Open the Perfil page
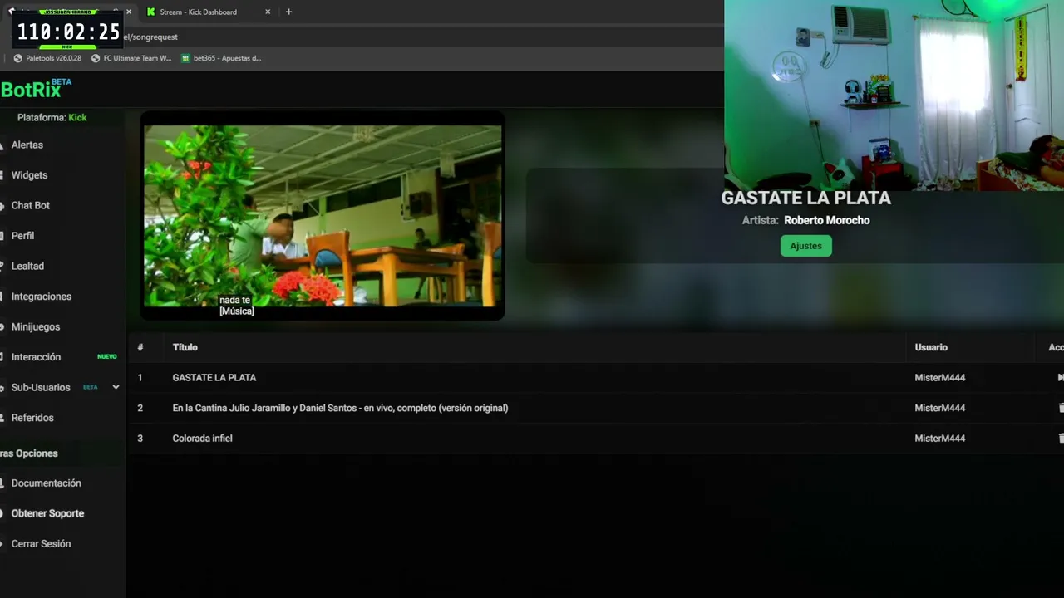 22,236
